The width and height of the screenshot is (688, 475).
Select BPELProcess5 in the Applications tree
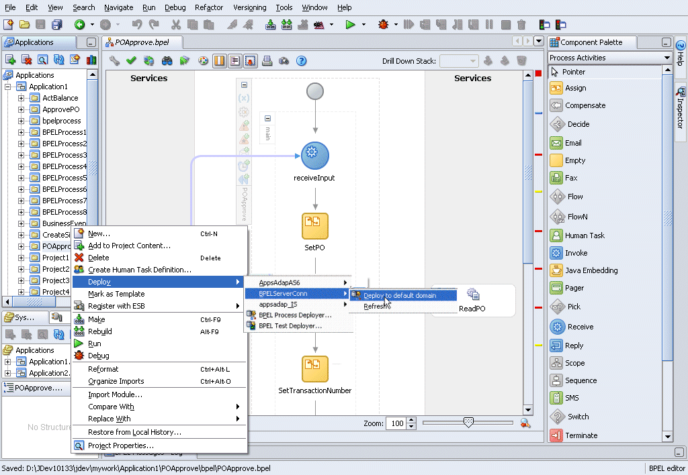coord(64,178)
